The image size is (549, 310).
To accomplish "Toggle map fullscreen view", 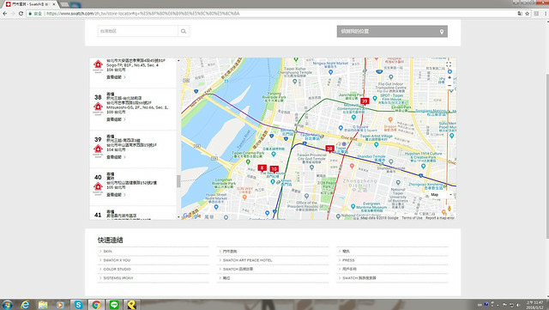I will (449, 64).
